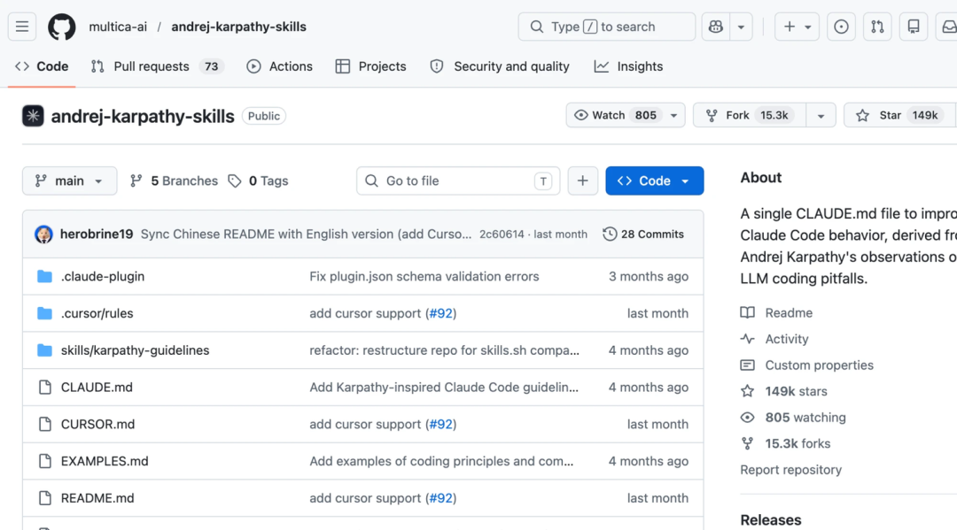Open the green Code dropdown button

point(654,181)
